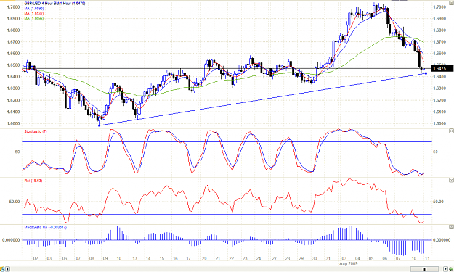Click the 02 date label on the time axis
454x272 pixels.
point(36,258)
